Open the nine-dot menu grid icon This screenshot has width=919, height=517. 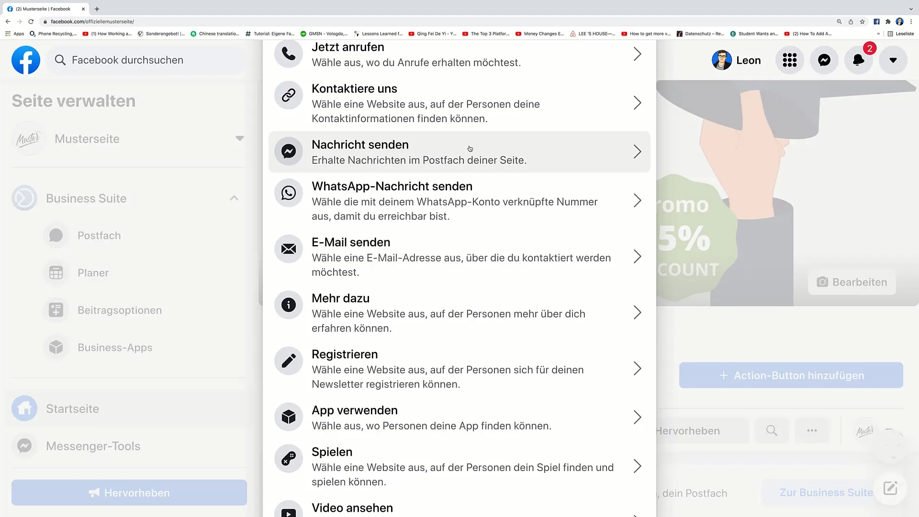click(x=790, y=60)
